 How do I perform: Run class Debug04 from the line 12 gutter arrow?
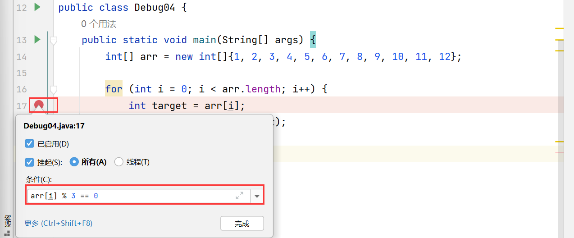[x=37, y=7]
